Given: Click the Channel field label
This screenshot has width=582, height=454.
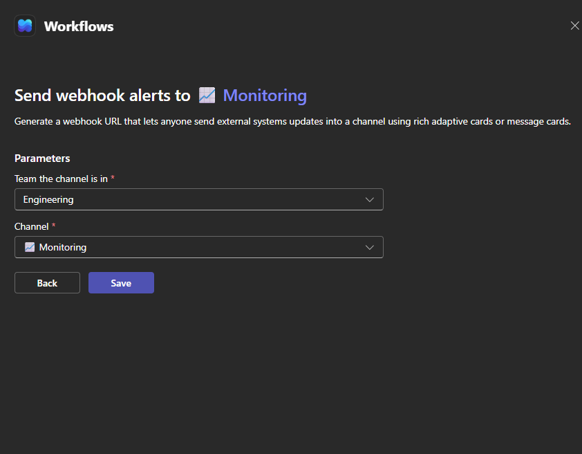Looking at the screenshot, I should [x=32, y=226].
